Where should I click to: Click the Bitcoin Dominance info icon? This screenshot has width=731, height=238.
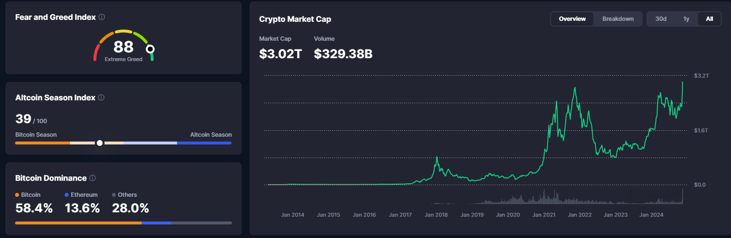click(x=92, y=178)
